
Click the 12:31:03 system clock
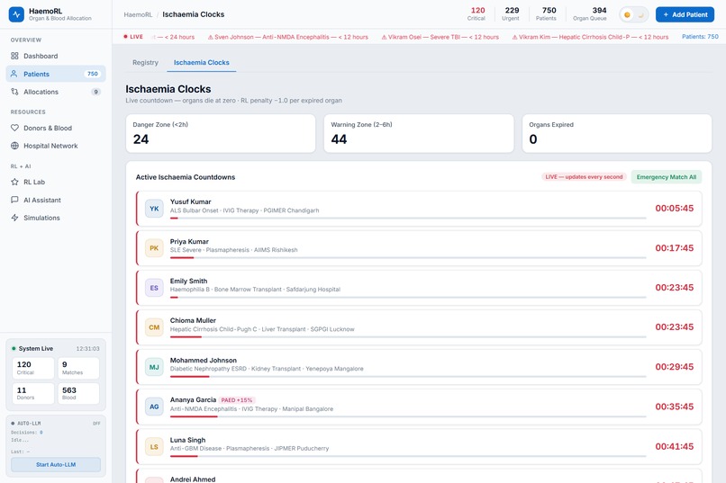pos(88,348)
